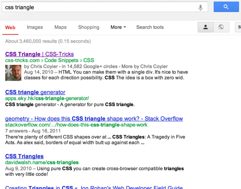241x189 pixels.
Task: Click the blue magnifier search button
Action: tap(226, 7)
